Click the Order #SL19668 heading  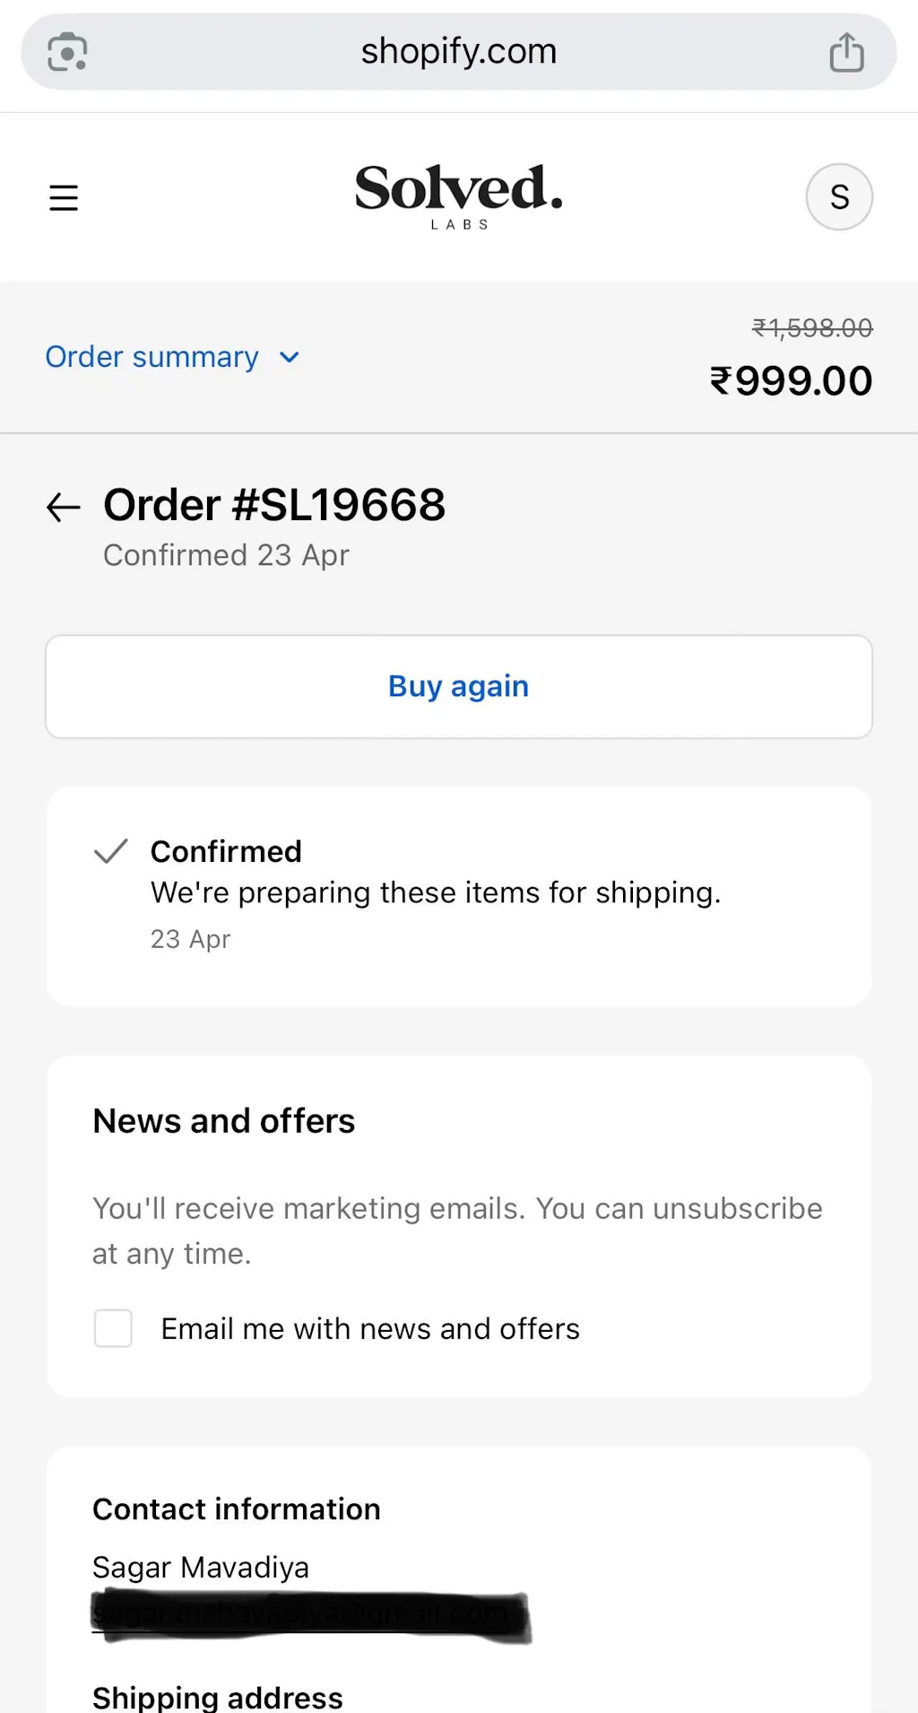(x=274, y=505)
